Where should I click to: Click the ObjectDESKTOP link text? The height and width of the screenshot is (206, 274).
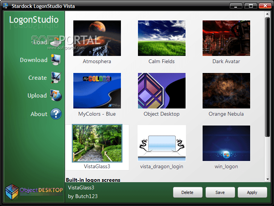tap(41, 190)
